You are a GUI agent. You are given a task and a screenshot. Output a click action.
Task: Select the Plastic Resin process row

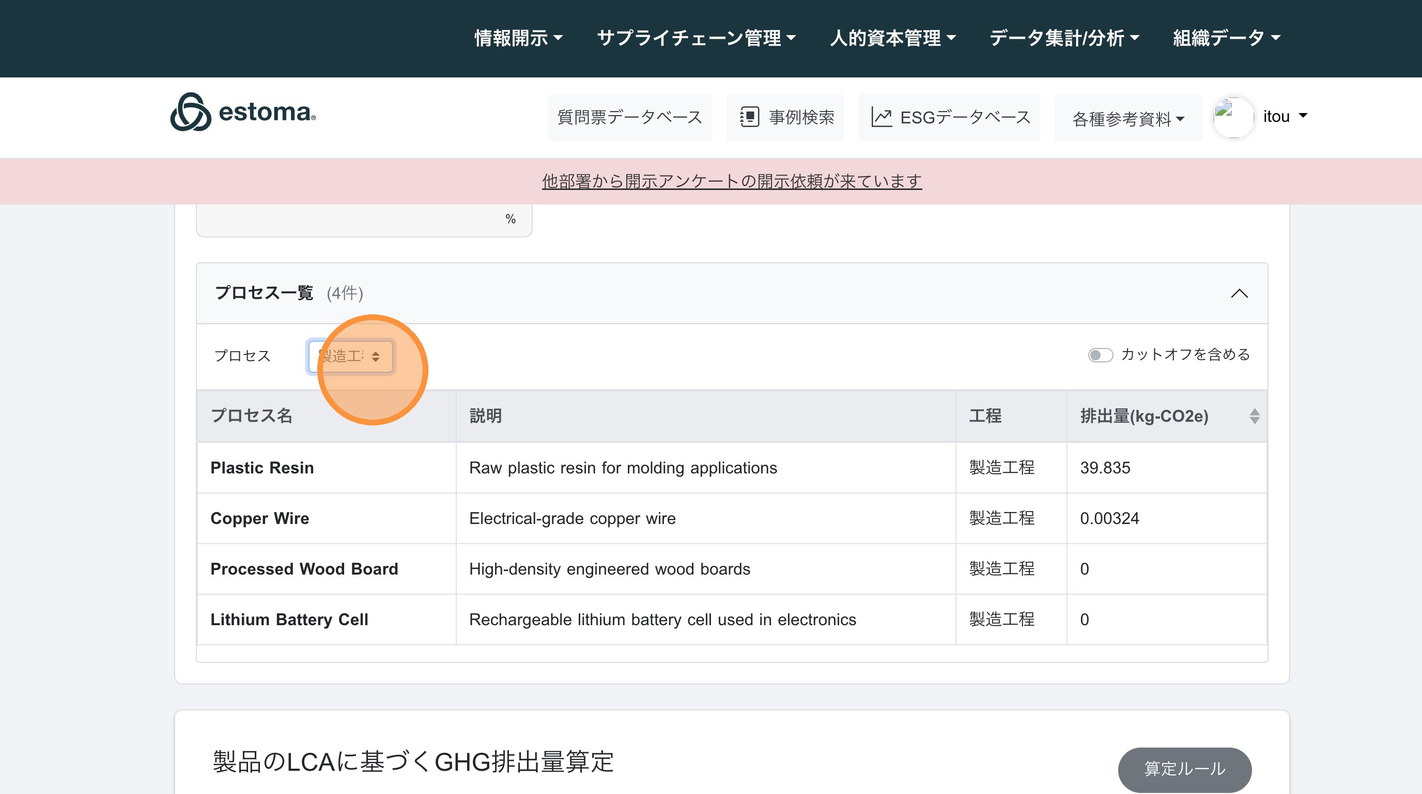[x=262, y=468]
